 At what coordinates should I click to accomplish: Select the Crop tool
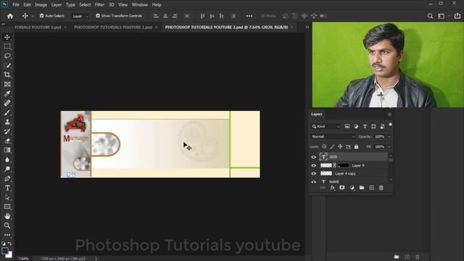(x=7, y=75)
